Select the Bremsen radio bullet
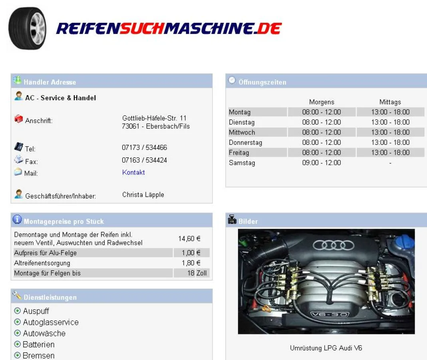 click(x=18, y=355)
